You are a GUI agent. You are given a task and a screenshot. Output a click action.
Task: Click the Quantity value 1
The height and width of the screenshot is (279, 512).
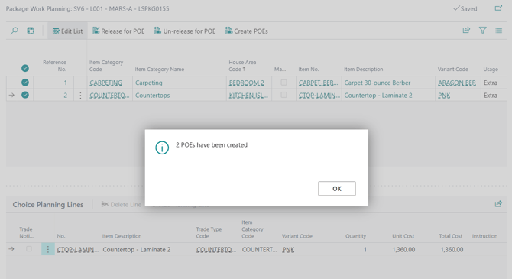click(x=365, y=250)
